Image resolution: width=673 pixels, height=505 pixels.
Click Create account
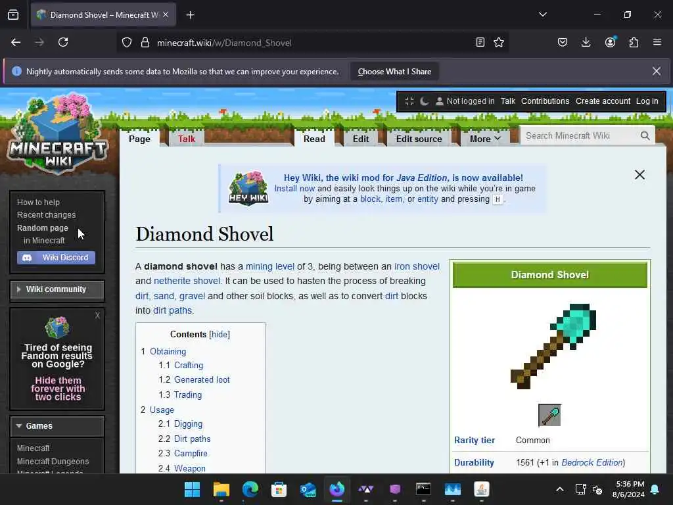tap(603, 101)
